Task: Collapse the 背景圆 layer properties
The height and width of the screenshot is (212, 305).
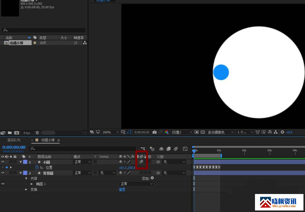Action: tap(21, 173)
